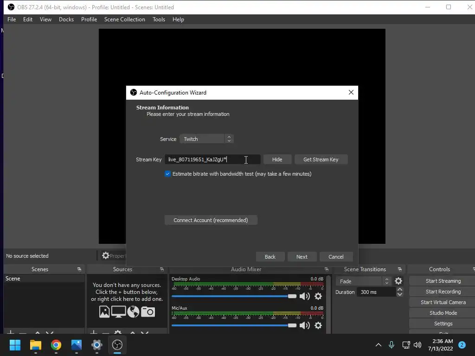Viewport: 475px width, 356px height.
Task: Click inside the Stream Key field
Action: click(212, 159)
